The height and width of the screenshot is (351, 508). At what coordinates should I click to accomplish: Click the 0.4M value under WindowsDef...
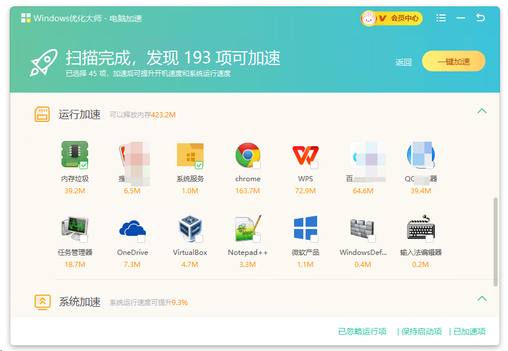coord(363,265)
